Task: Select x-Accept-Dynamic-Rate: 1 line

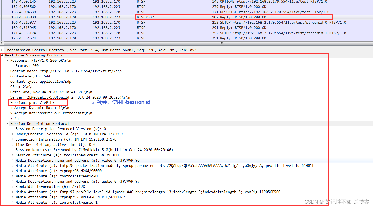Action: [x=40, y=108]
